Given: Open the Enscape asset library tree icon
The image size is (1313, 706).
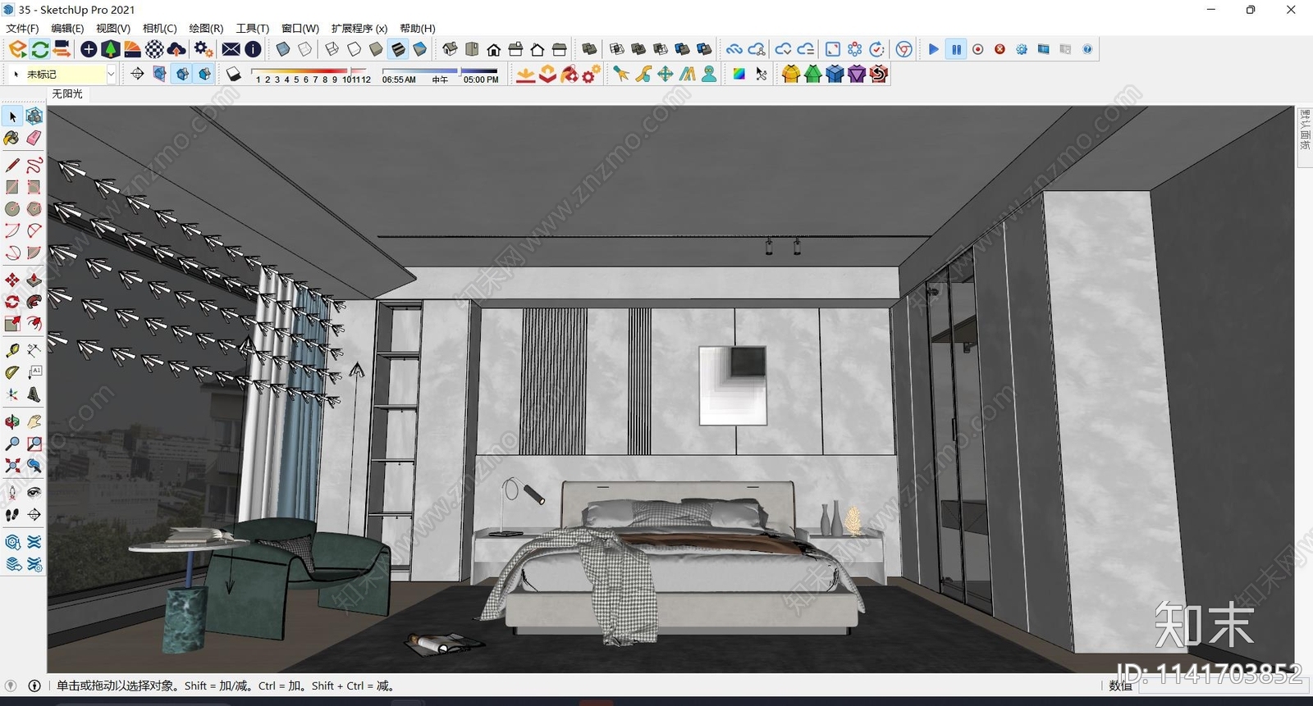Looking at the screenshot, I should pyautogui.click(x=111, y=49).
